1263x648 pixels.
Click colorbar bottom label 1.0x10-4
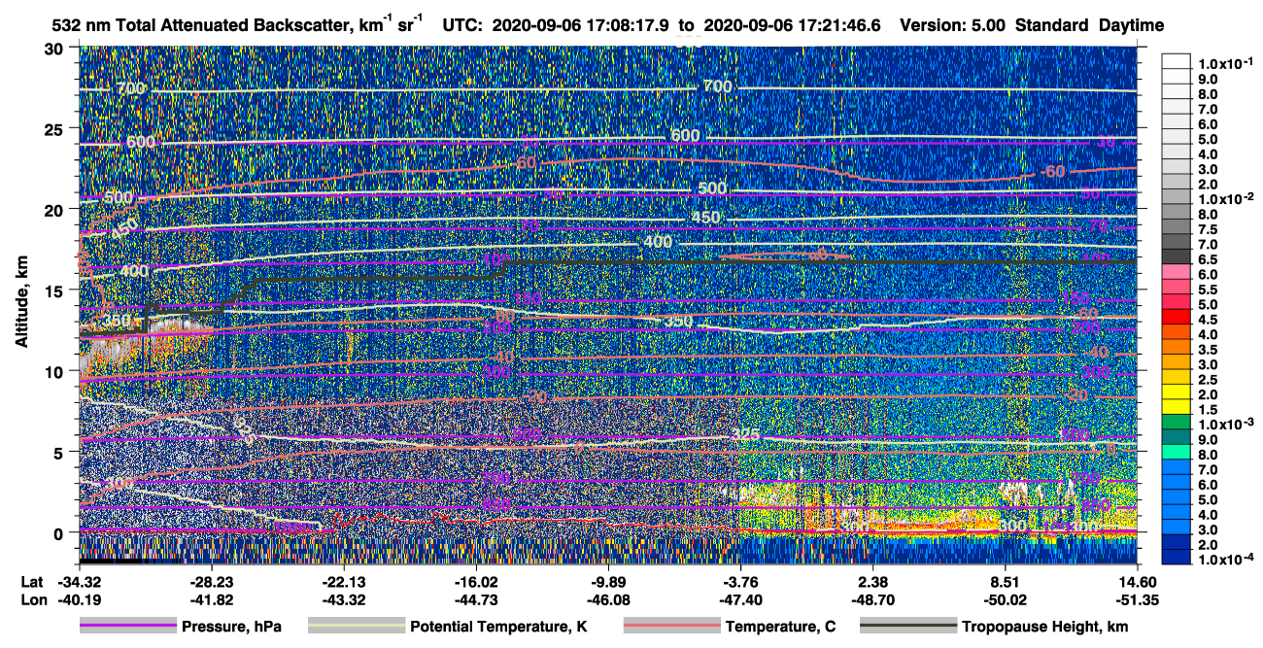point(1226,561)
